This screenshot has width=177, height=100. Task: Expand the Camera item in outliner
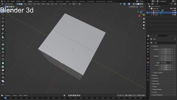pos(152,11)
